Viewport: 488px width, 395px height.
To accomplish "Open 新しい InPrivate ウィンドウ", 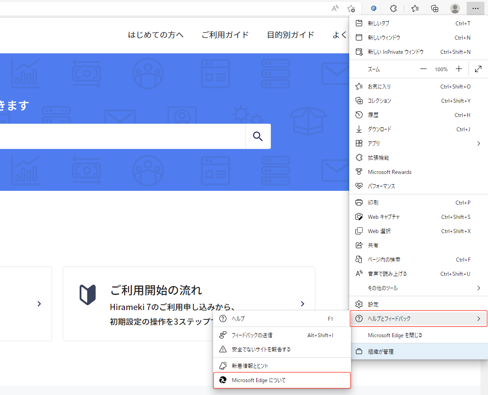I will pos(419,52).
